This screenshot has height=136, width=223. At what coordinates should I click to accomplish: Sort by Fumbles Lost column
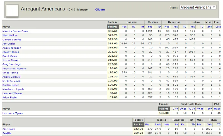click(x=218, y=27)
